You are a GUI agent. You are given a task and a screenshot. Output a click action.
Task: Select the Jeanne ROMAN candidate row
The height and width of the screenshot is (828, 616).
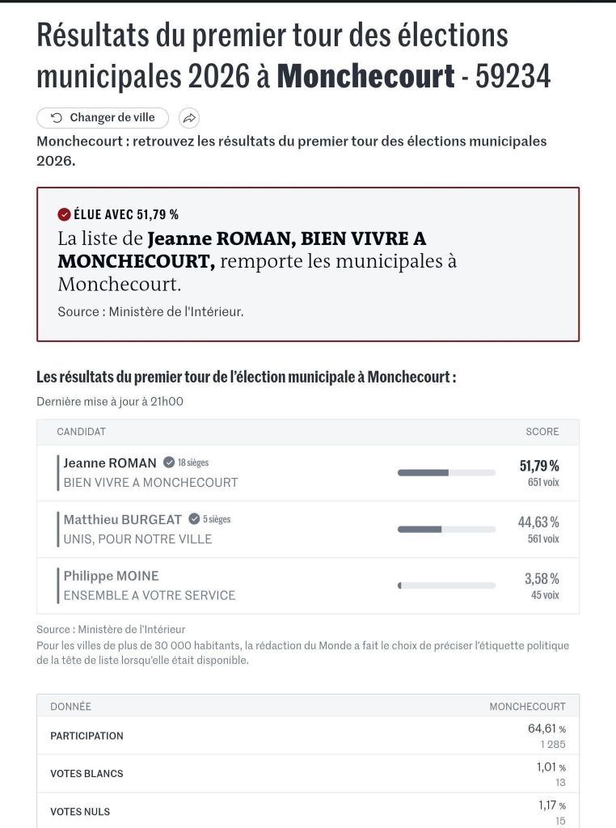click(307, 473)
